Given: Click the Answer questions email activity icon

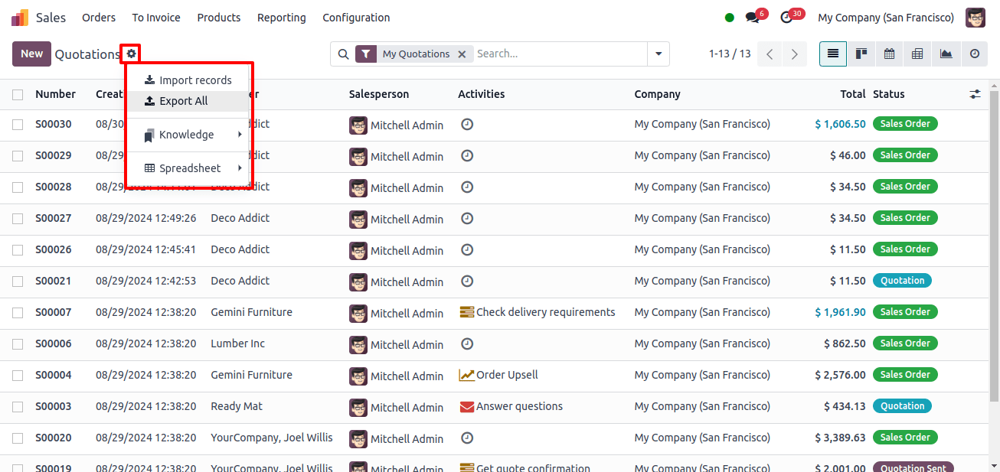Looking at the screenshot, I should point(467,406).
